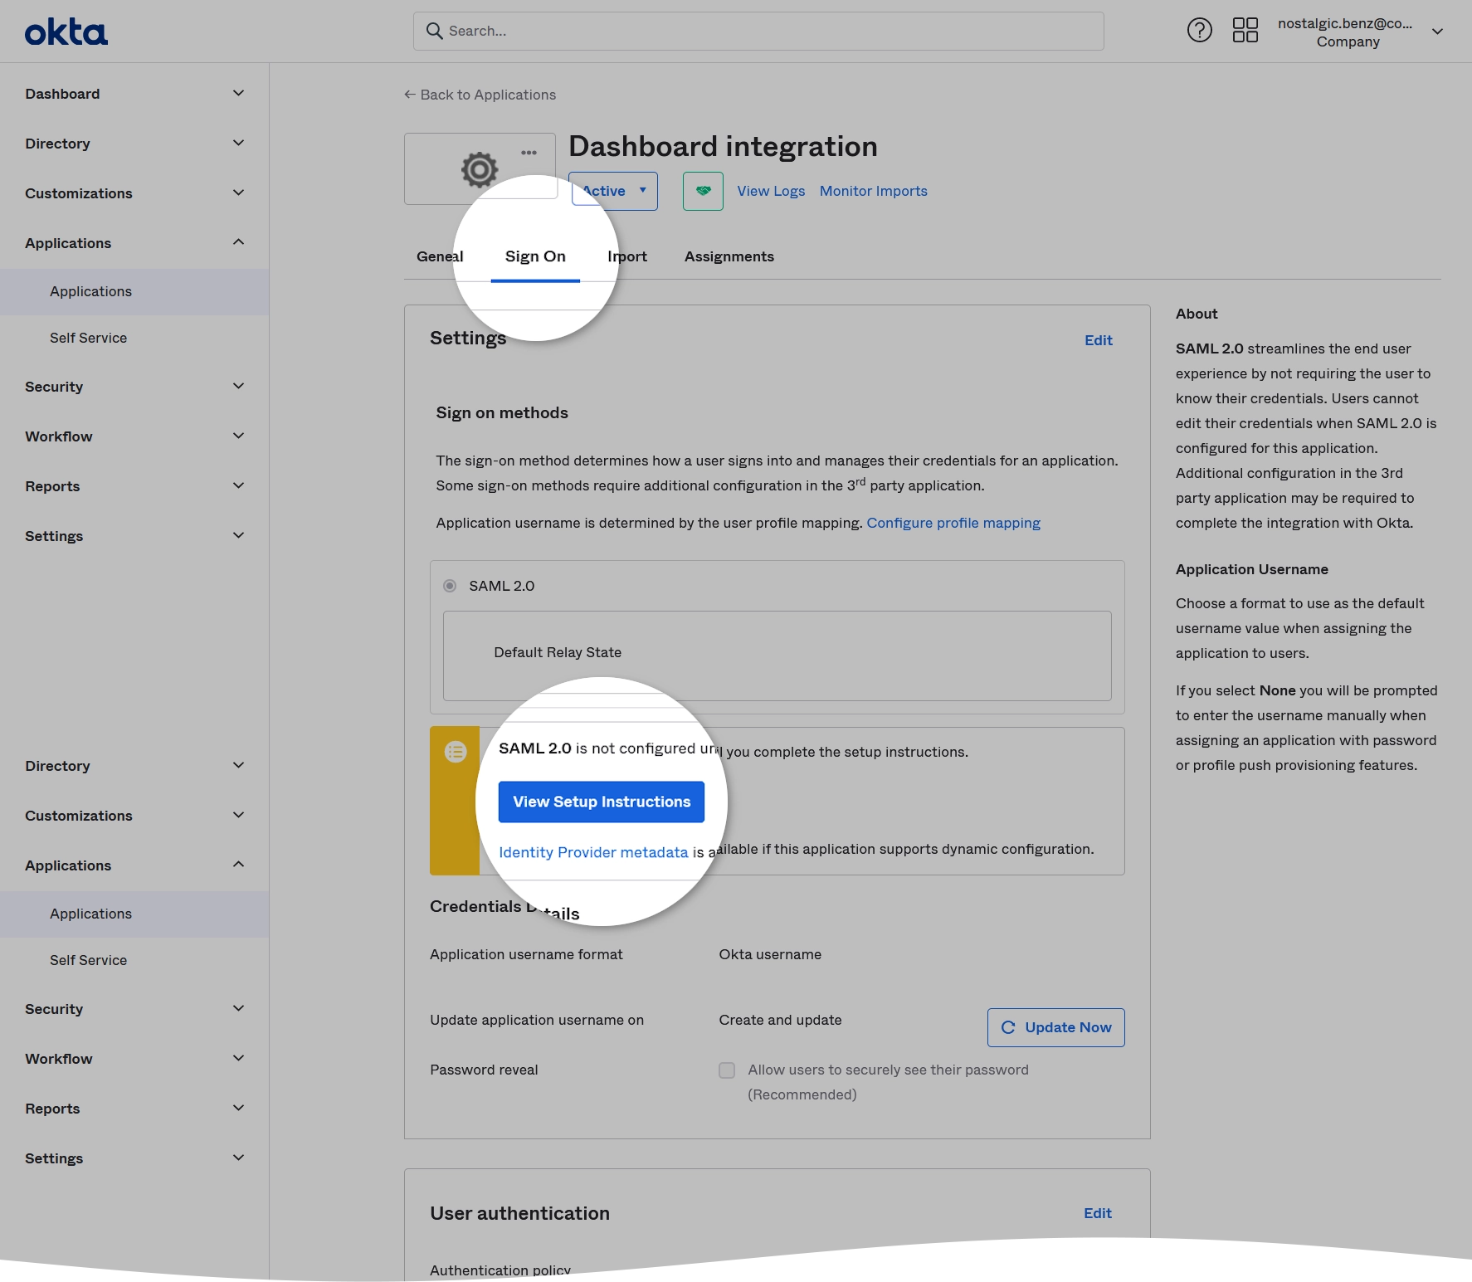Open Monitor Imports link
Image resolution: width=1472 pixels, height=1282 pixels.
point(874,191)
